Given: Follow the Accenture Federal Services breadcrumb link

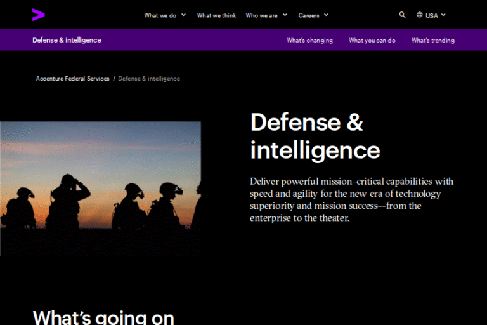Looking at the screenshot, I should coord(72,79).
